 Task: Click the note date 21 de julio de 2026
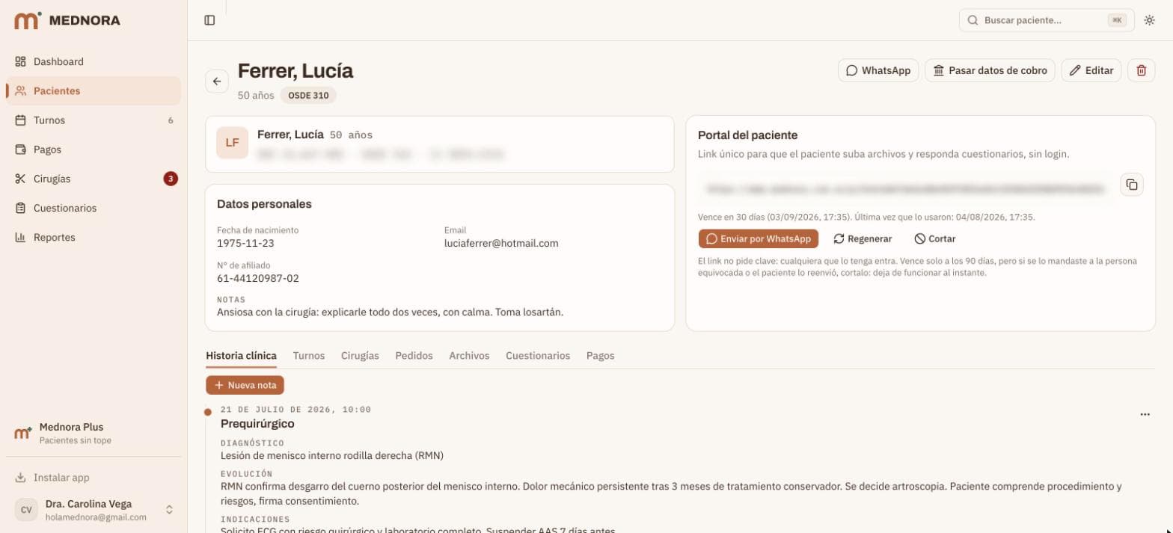click(295, 410)
